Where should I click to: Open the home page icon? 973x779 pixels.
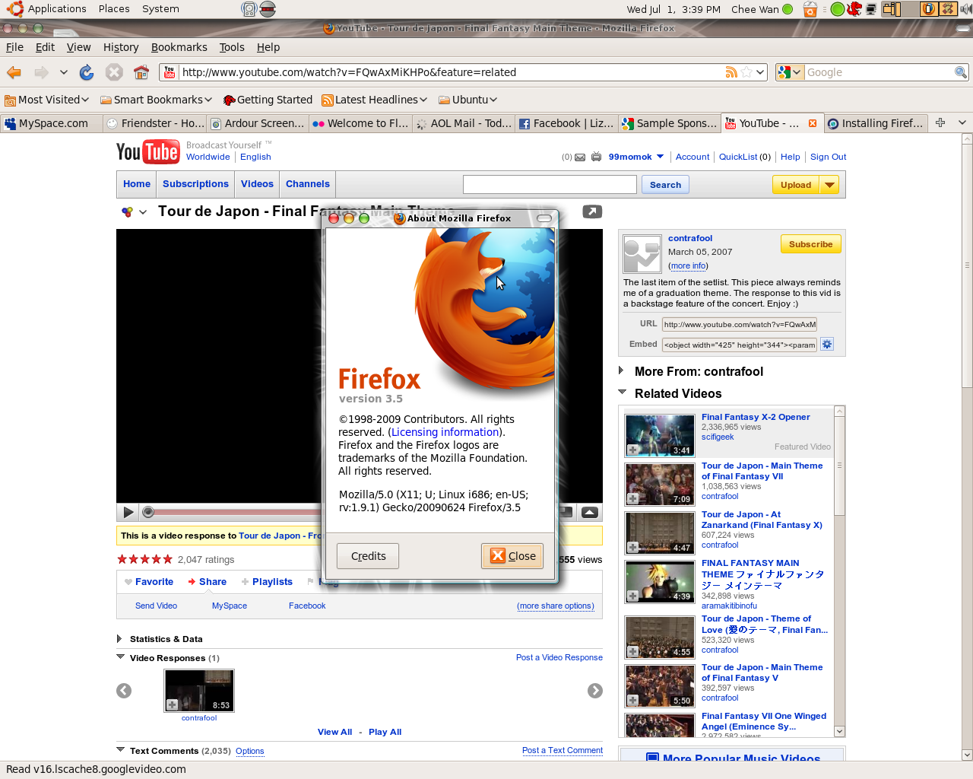[141, 72]
